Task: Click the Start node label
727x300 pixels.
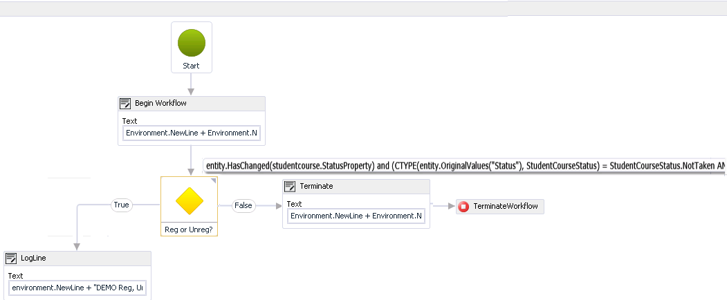Action: [192, 66]
